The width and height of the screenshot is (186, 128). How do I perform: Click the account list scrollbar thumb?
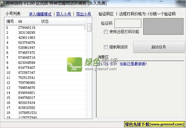point(89,27)
